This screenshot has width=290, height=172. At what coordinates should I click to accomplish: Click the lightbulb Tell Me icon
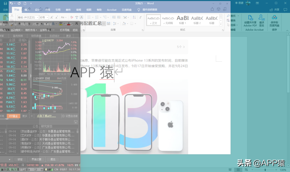point(139,10)
